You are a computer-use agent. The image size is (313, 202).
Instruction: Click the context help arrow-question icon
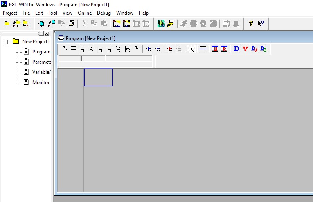point(261,24)
